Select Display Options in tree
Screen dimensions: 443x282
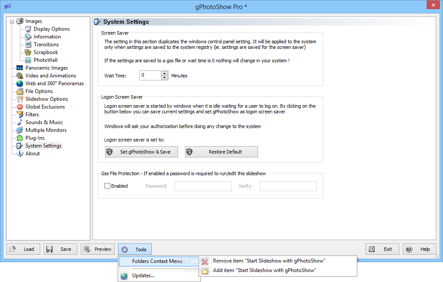coord(51,29)
